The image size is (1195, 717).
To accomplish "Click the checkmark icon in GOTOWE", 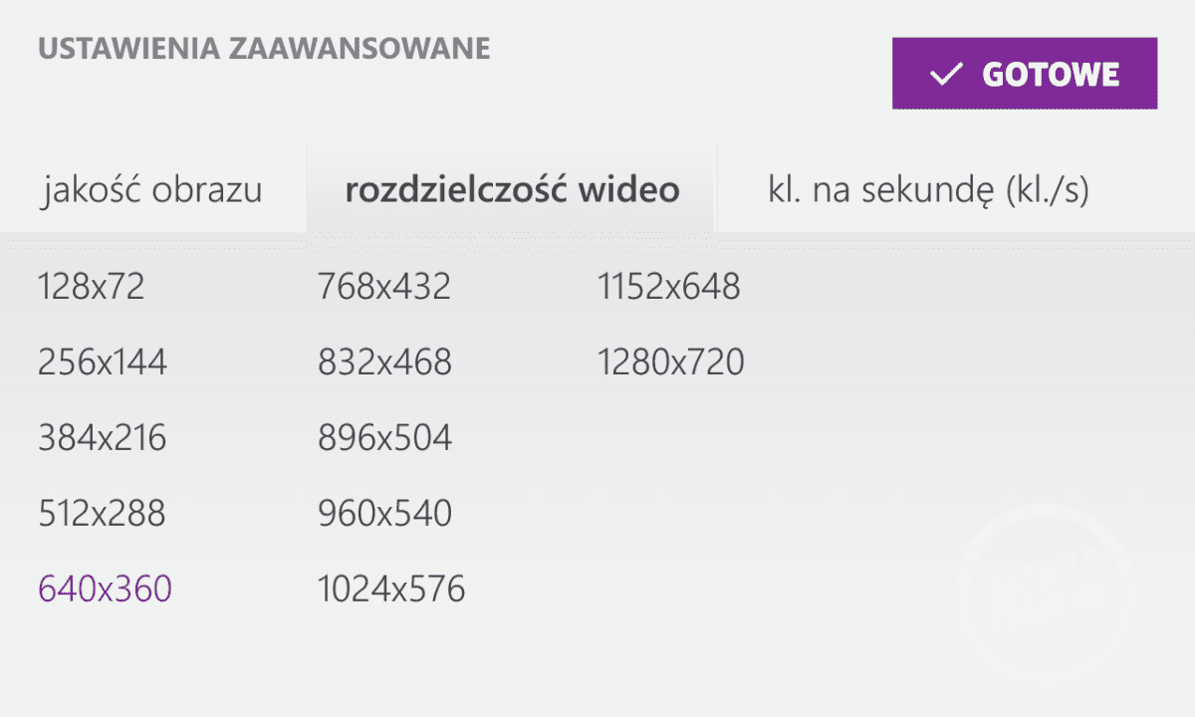I will (x=944, y=75).
